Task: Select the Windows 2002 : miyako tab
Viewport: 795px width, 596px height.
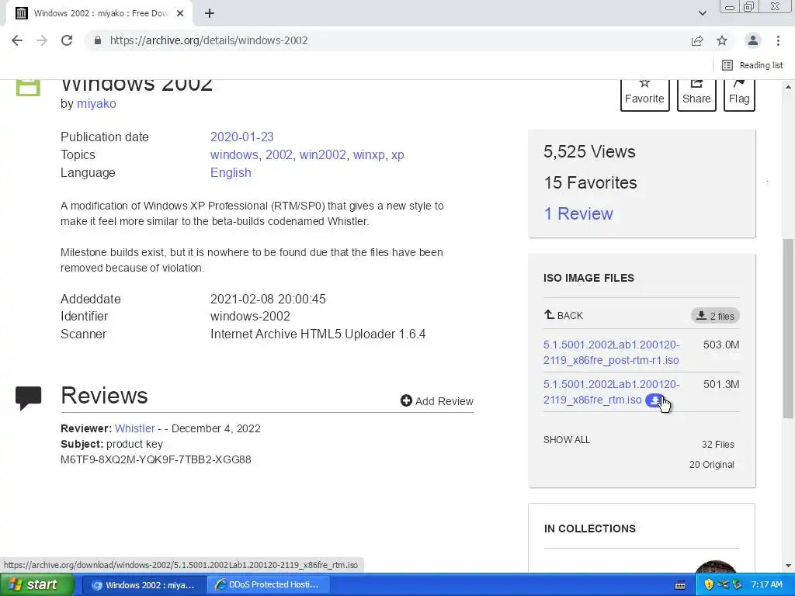Action: point(100,13)
